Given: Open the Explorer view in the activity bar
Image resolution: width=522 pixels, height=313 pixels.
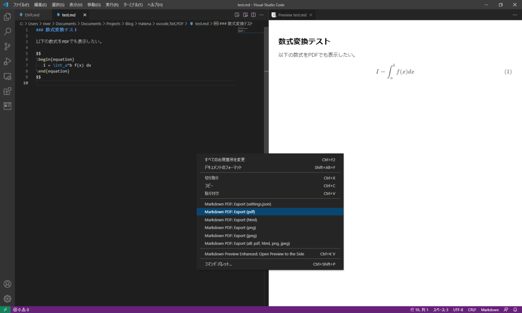Looking at the screenshot, I should pos(7,16).
